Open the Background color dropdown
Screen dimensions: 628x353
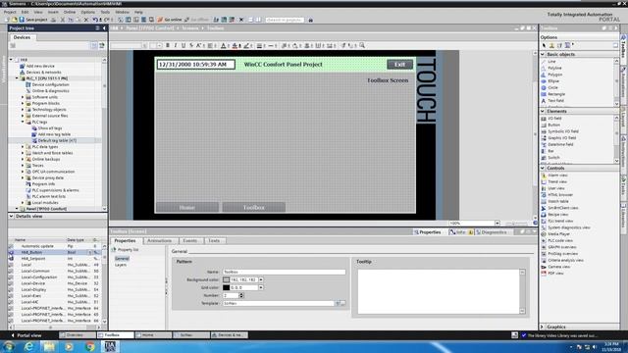(261, 279)
